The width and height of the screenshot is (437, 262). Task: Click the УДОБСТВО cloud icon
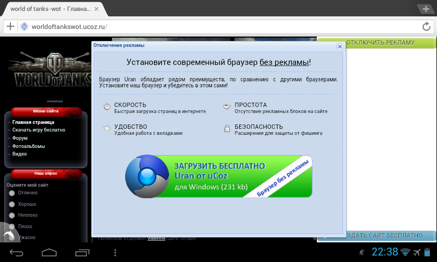(107, 128)
